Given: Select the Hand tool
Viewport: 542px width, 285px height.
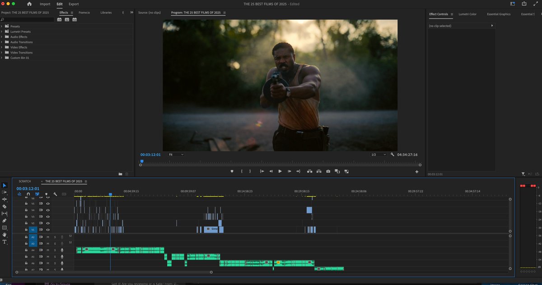Looking at the screenshot, I should coord(5,235).
